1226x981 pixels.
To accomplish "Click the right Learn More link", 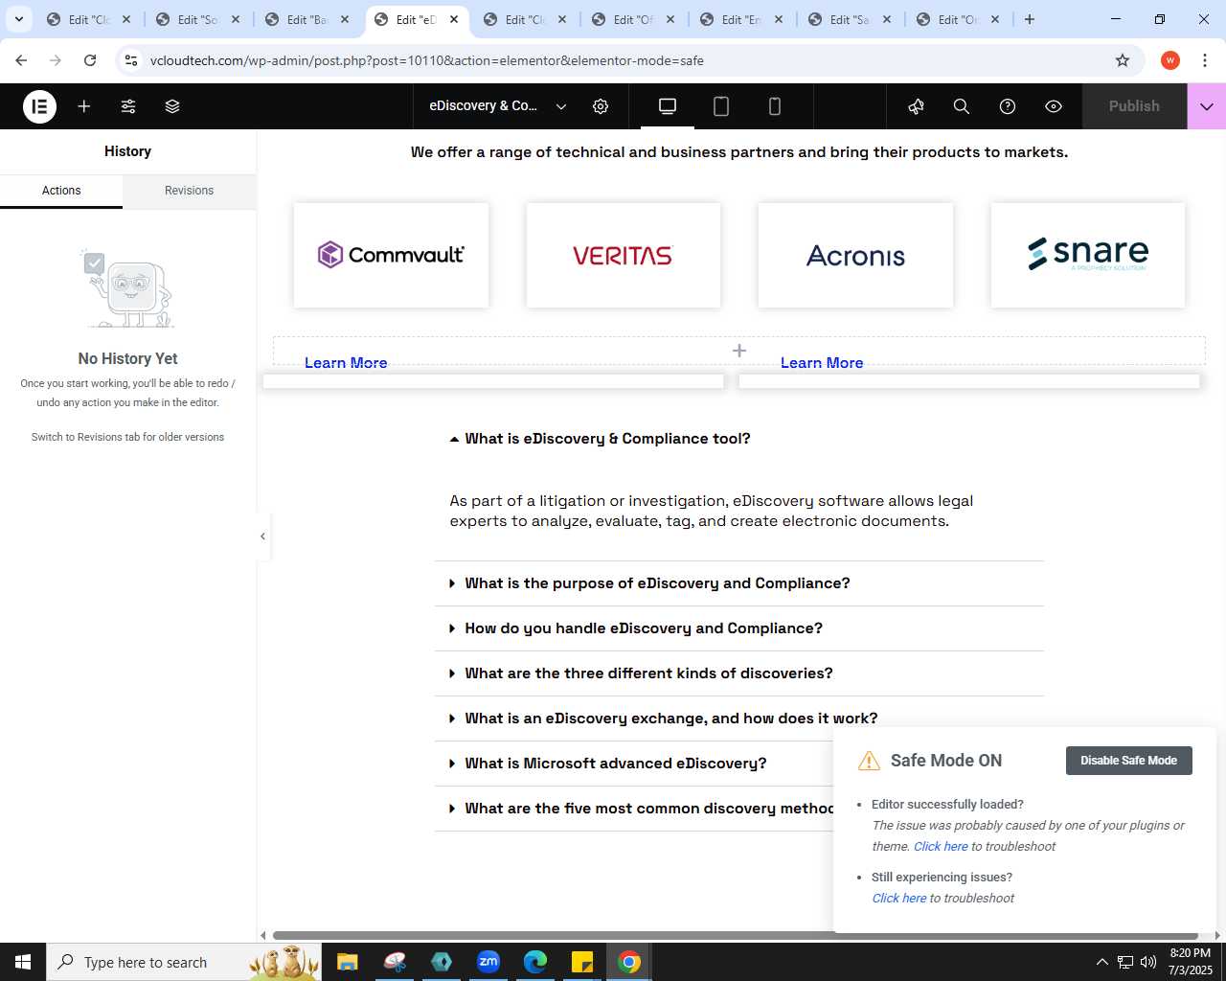I will [822, 363].
